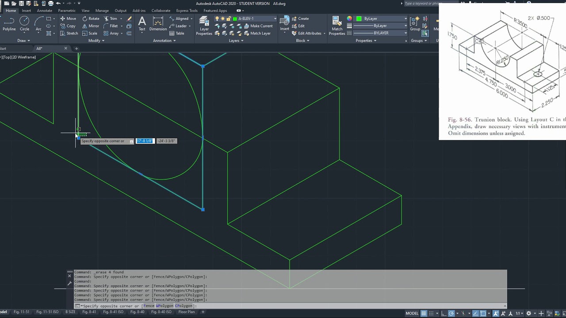Open the A-ELEV-1 layer dropdown
The image size is (566, 318).
tap(275, 19)
